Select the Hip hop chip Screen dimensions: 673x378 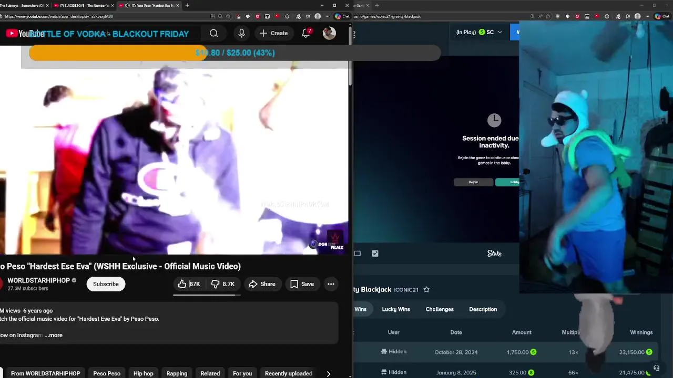click(x=143, y=373)
